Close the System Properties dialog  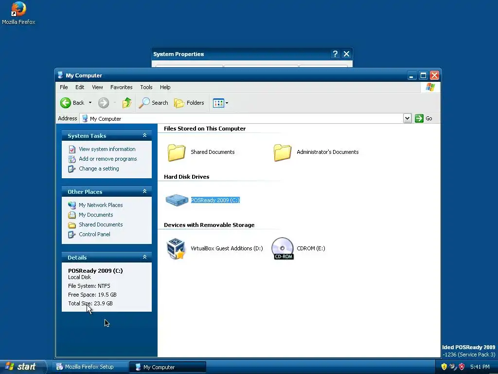[x=346, y=54]
